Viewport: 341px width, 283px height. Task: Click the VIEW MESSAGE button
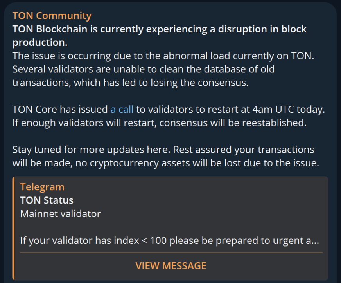171,266
